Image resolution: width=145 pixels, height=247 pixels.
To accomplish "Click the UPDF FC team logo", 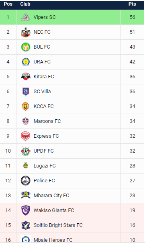I will (x=26, y=151).
